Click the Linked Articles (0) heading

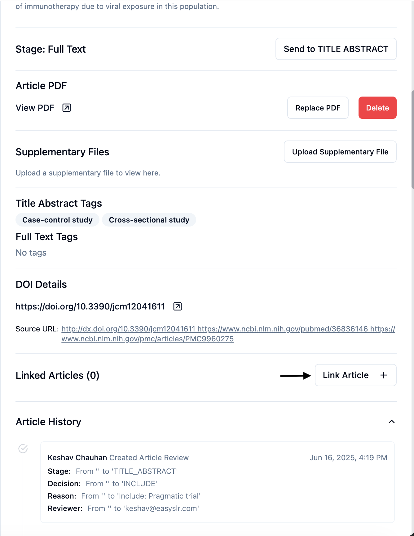[57, 375]
